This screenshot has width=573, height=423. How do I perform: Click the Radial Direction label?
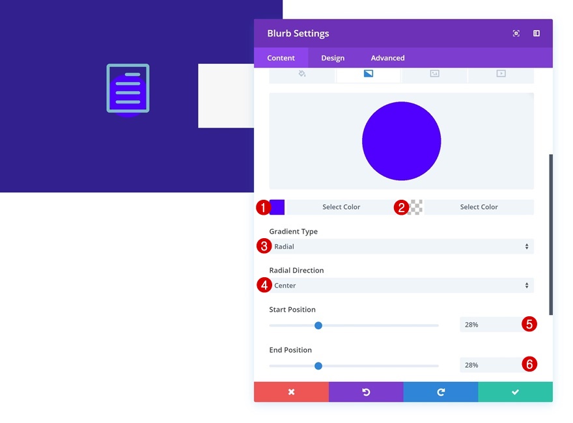[x=296, y=270]
